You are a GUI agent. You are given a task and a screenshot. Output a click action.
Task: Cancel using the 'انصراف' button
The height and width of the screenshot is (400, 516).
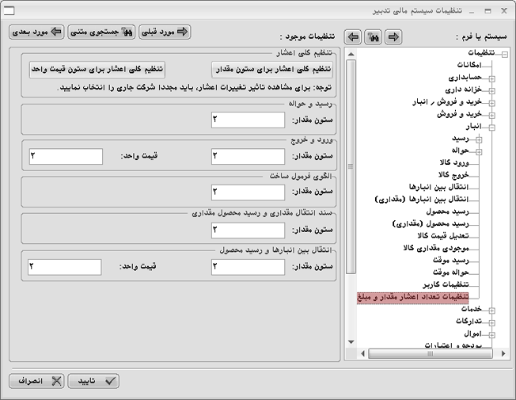coord(36,381)
